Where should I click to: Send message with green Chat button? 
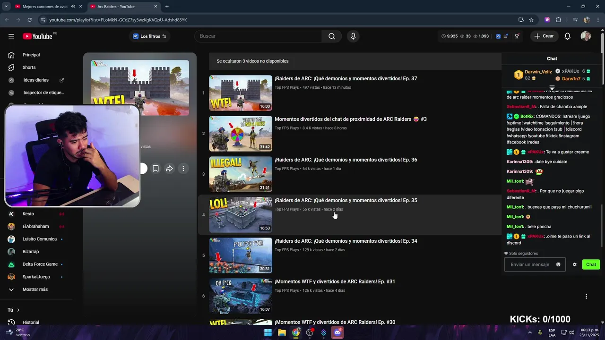tap(591, 264)
